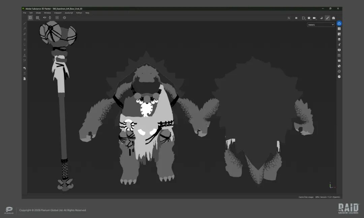Click the circular-arrow clock toolbar icon
Viewport: 364px width, 218px height.
(x=64, y=17)
